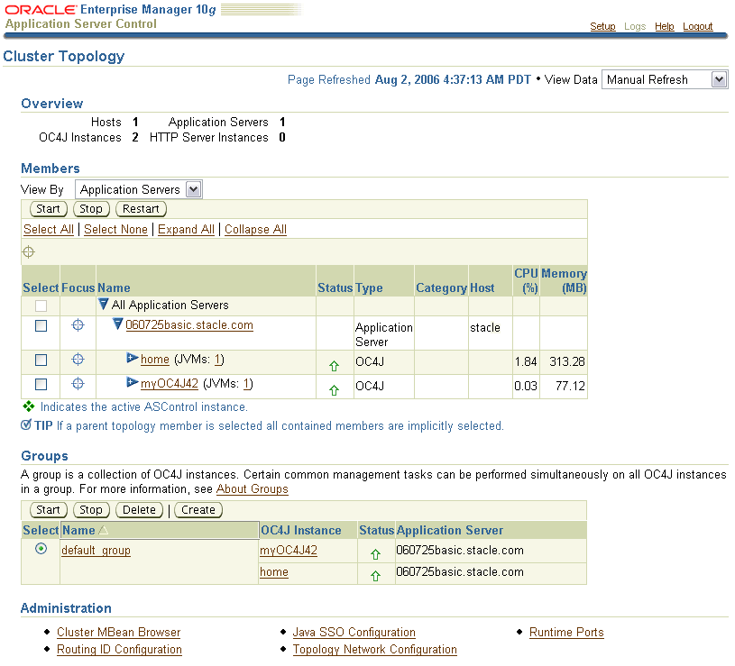Viewport: 735px width, 666px height.
Task: Click the Groups Create button
Action: [x=198, y=510]
